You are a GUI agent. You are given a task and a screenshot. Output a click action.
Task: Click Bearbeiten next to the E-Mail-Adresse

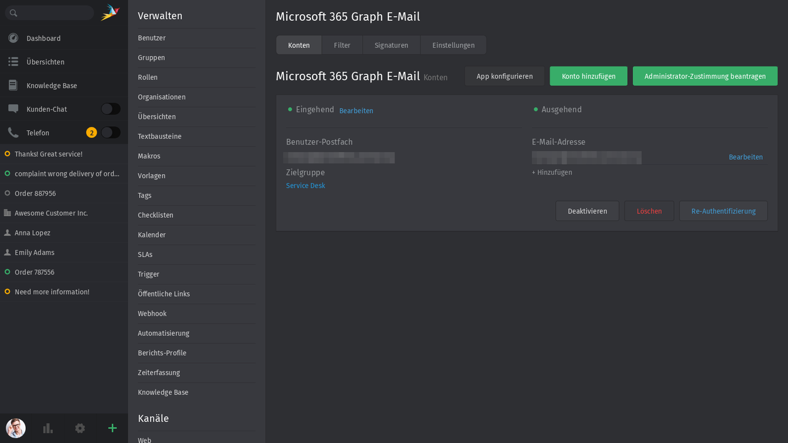click(x=746, y=157)
